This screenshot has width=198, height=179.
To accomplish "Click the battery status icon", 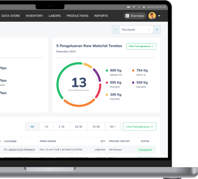I will [128, 7].
